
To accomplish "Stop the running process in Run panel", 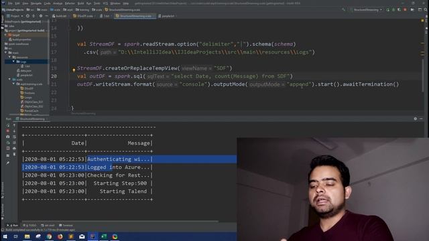I will click(8, 131).
